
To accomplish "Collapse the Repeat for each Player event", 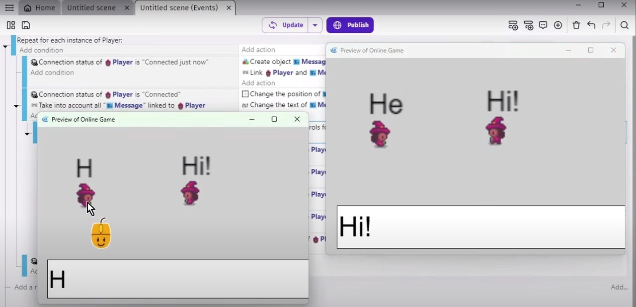I will pos(5,47).
